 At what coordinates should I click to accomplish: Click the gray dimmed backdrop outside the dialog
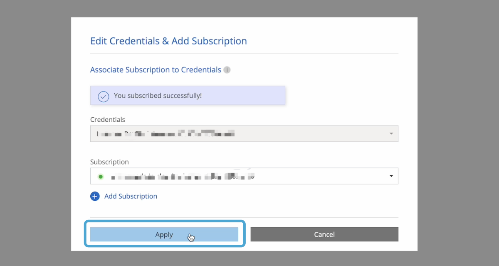[x=35, y=133]
